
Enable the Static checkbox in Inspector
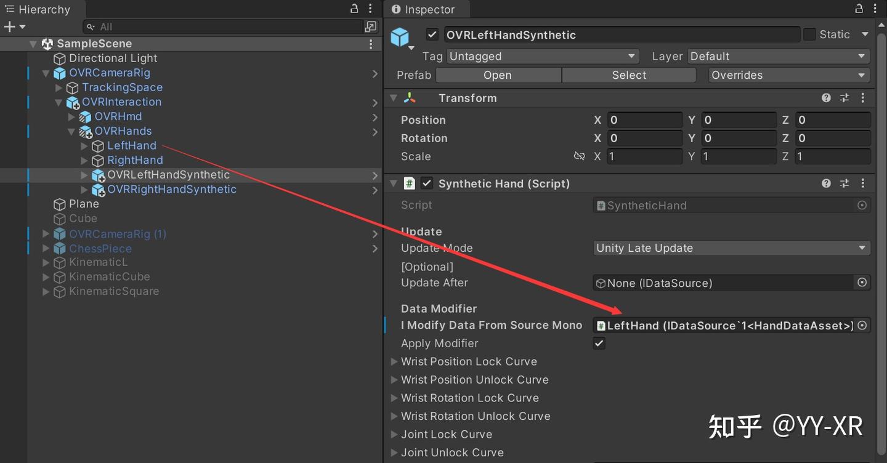[809, 34]
